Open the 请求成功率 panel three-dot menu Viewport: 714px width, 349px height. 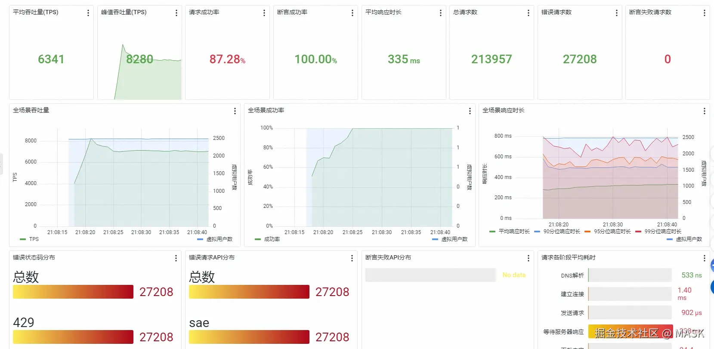click(264, 13)
